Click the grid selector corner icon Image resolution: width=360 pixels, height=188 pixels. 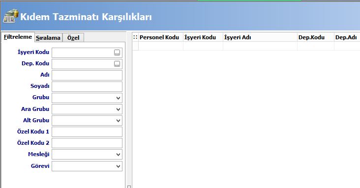(135, 37)
